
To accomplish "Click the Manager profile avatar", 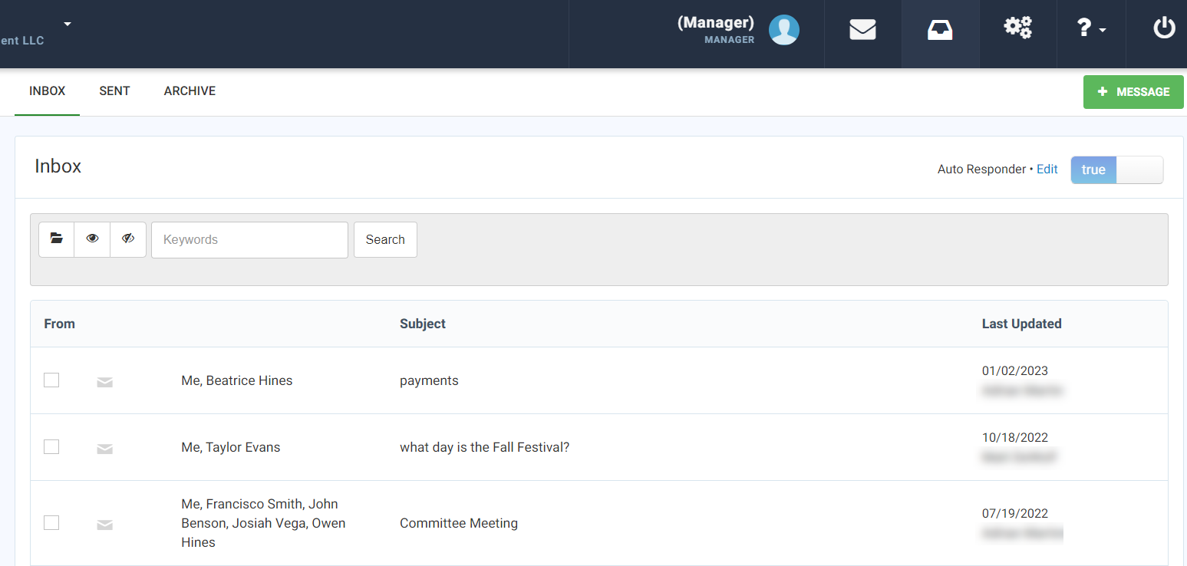I will point(783,31).
